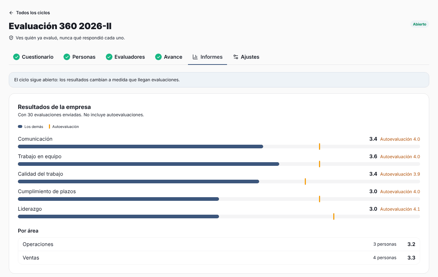Open the Evaluadores tab
438x277 pixels.
(125, 57)
